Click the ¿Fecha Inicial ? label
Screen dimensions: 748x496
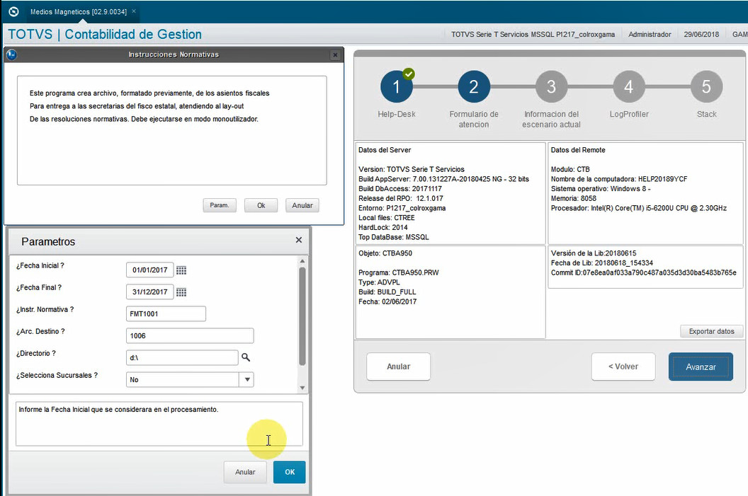click(40, 266)
